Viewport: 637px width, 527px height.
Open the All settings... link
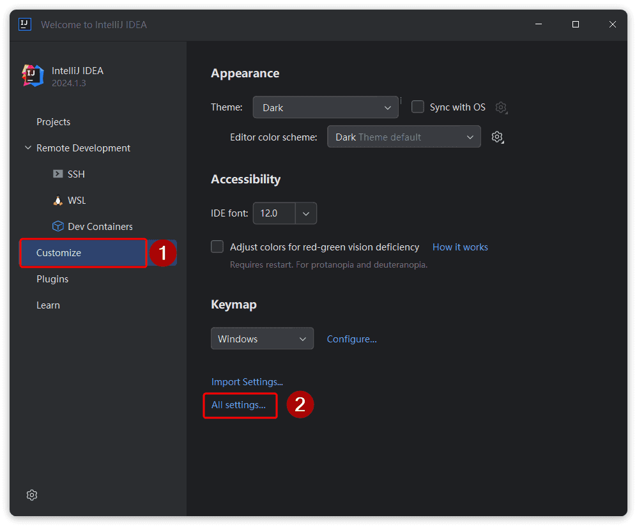click(238, 405)
